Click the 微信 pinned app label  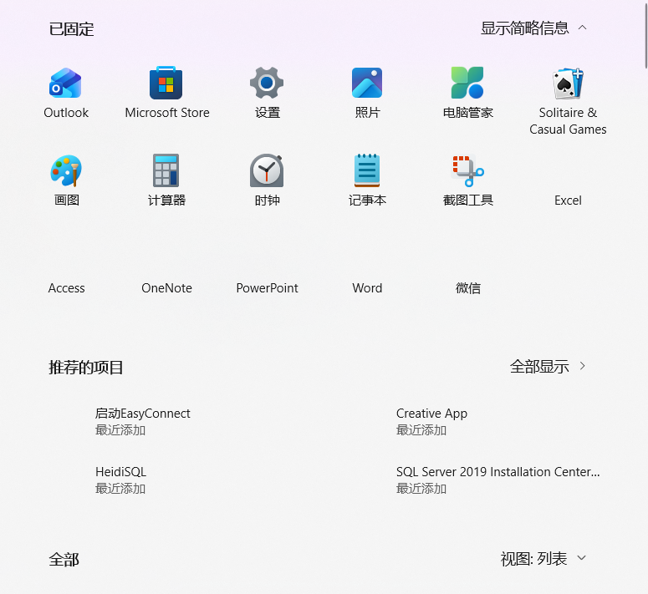(x=468, y=288)
